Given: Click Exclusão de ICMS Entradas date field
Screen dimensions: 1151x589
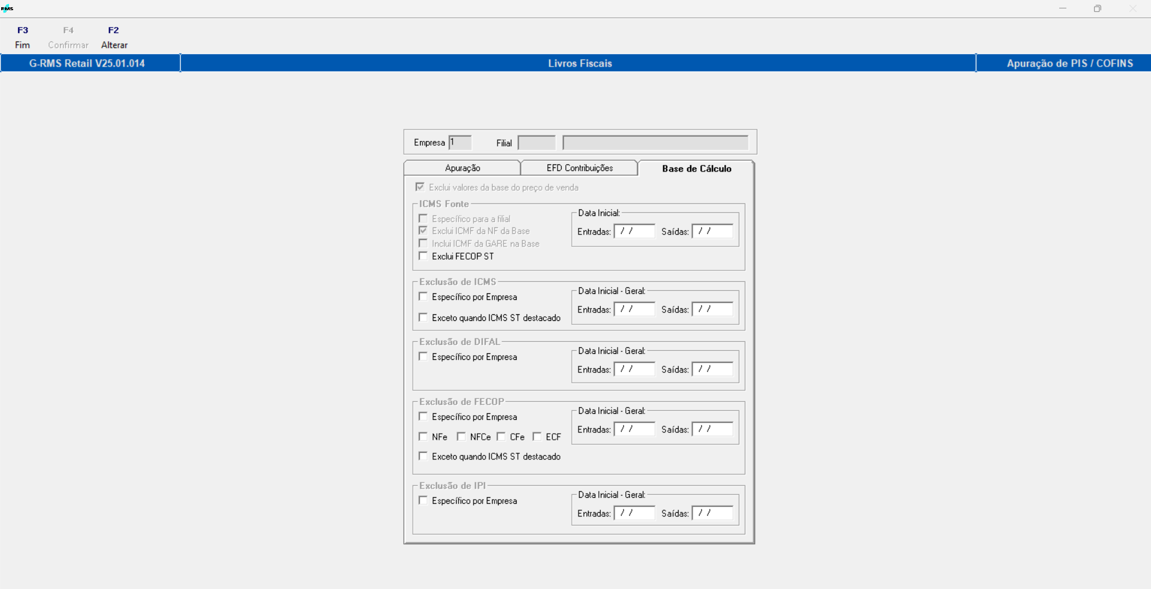Looking at the screenshot, I should coord(634,309).
